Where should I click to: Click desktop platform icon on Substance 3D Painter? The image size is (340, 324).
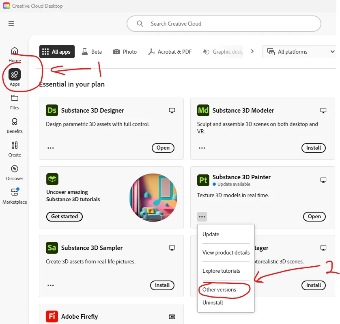tap(323, 180)
